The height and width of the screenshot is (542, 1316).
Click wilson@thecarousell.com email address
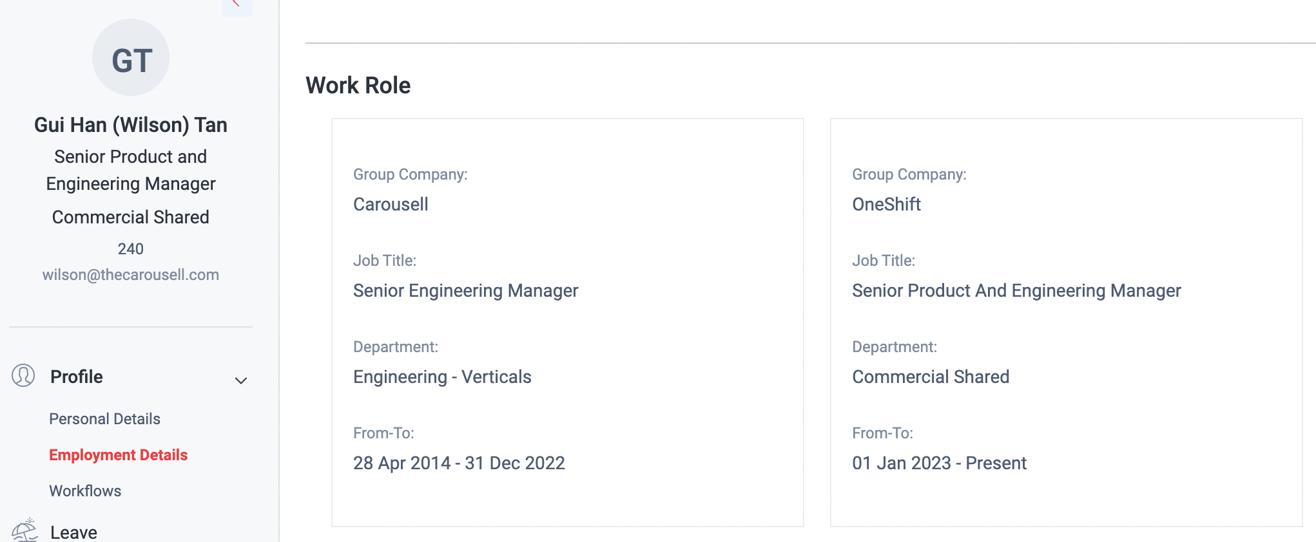point(131,275)
